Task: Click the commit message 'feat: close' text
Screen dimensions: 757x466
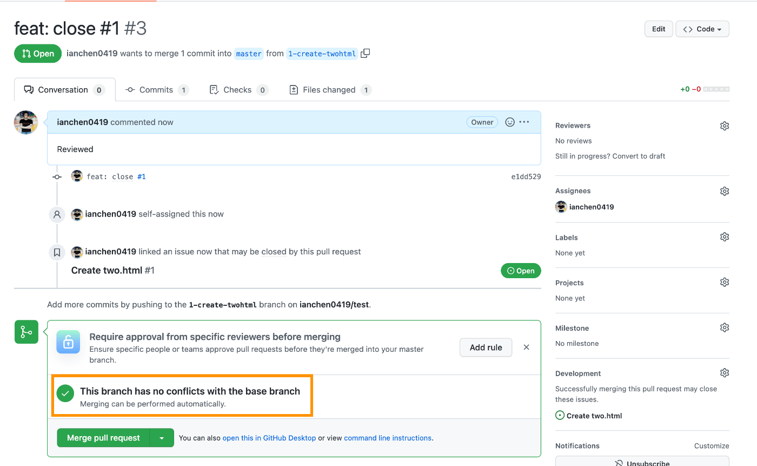Action: pyautogui.click(x=110, y=176)
